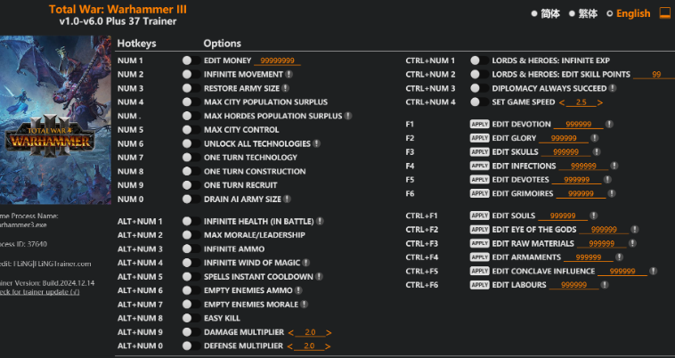Toggle Diplomacy Always Succeed switch
Screen dimensions: 675x358
[x=479, y=88]
